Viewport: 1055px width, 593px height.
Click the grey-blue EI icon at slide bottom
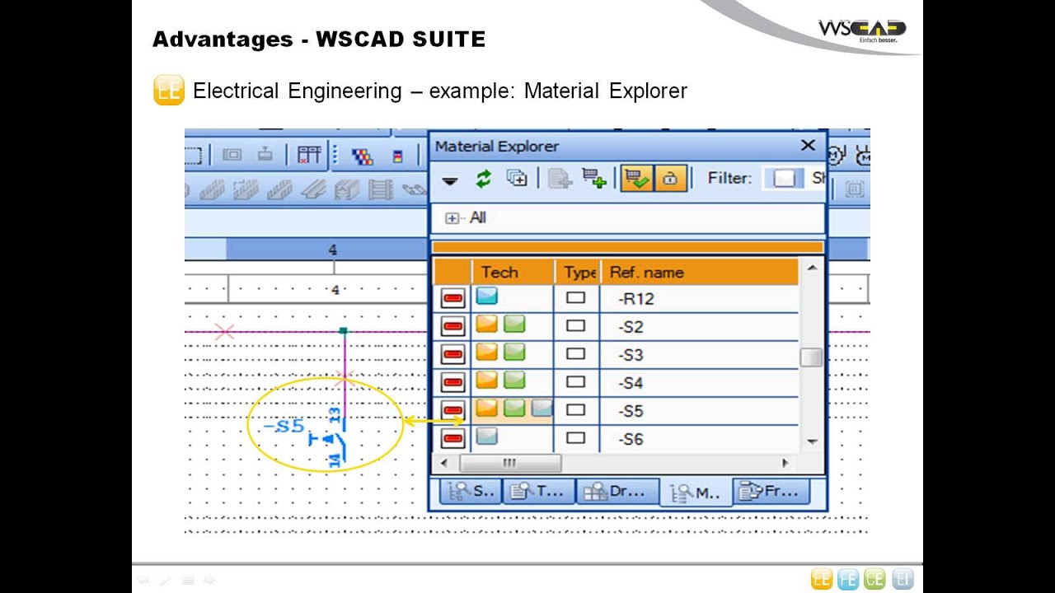click(x=903, y=579)
